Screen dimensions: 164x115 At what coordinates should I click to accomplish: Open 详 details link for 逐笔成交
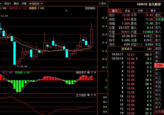149,49
